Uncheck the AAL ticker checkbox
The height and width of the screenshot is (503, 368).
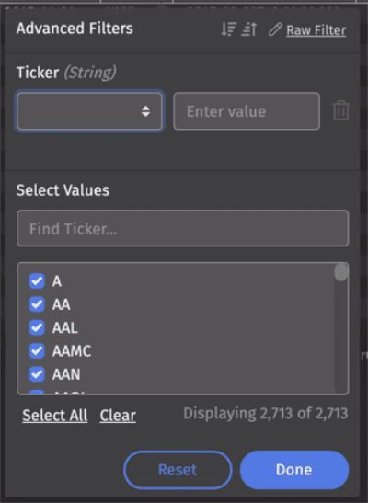tap(37, 327)
